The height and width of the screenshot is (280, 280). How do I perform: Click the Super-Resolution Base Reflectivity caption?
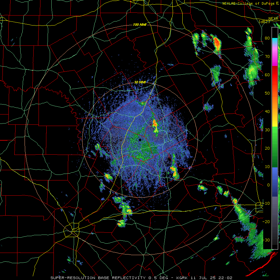pos(141,278)
